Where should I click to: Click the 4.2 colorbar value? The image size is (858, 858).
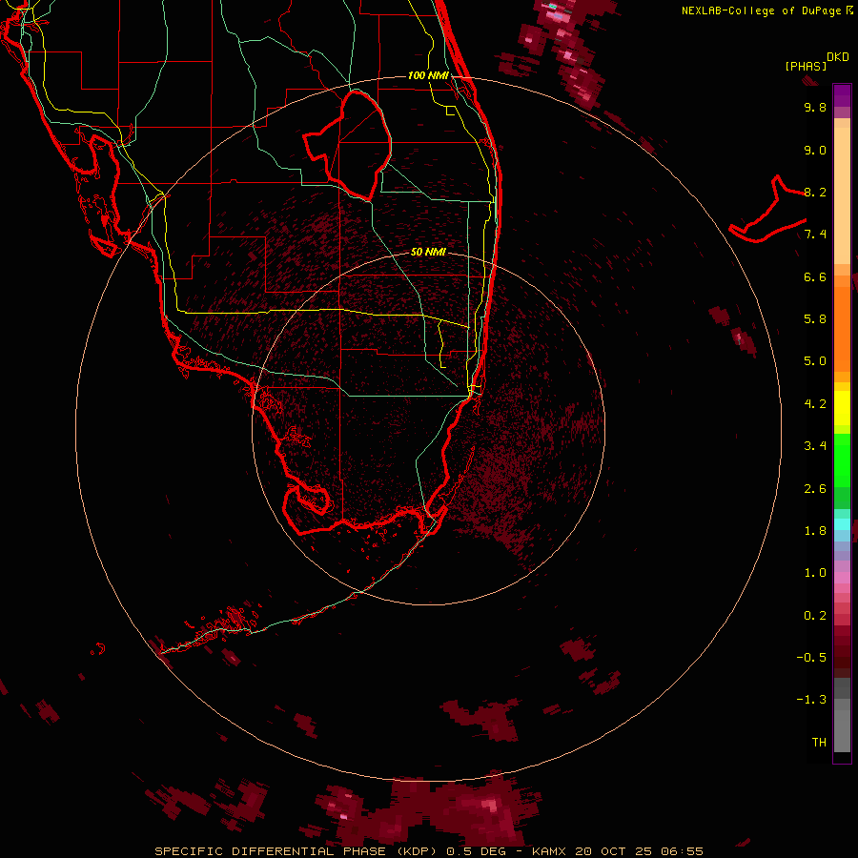pyautogui.click(x=815, y=404)
